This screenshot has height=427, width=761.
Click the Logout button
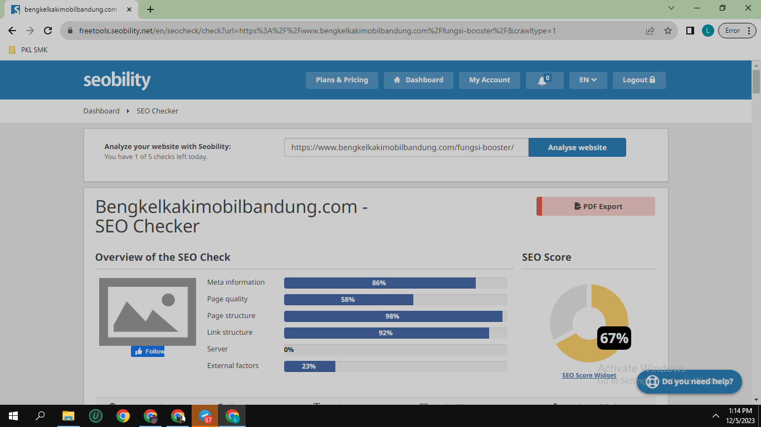coord(639,80)
